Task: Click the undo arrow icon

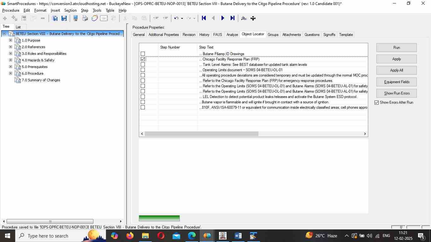Action: [x=176, y=18]
